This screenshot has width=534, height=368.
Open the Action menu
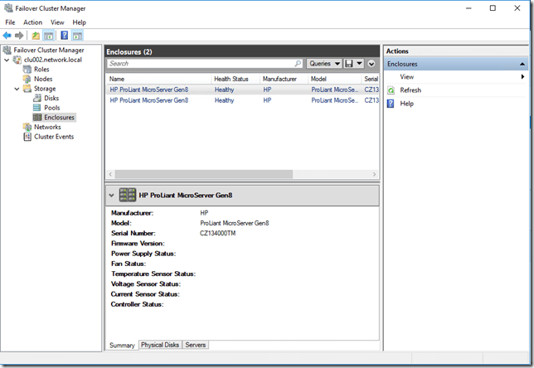pyautogui.click(x=32, y=22)
